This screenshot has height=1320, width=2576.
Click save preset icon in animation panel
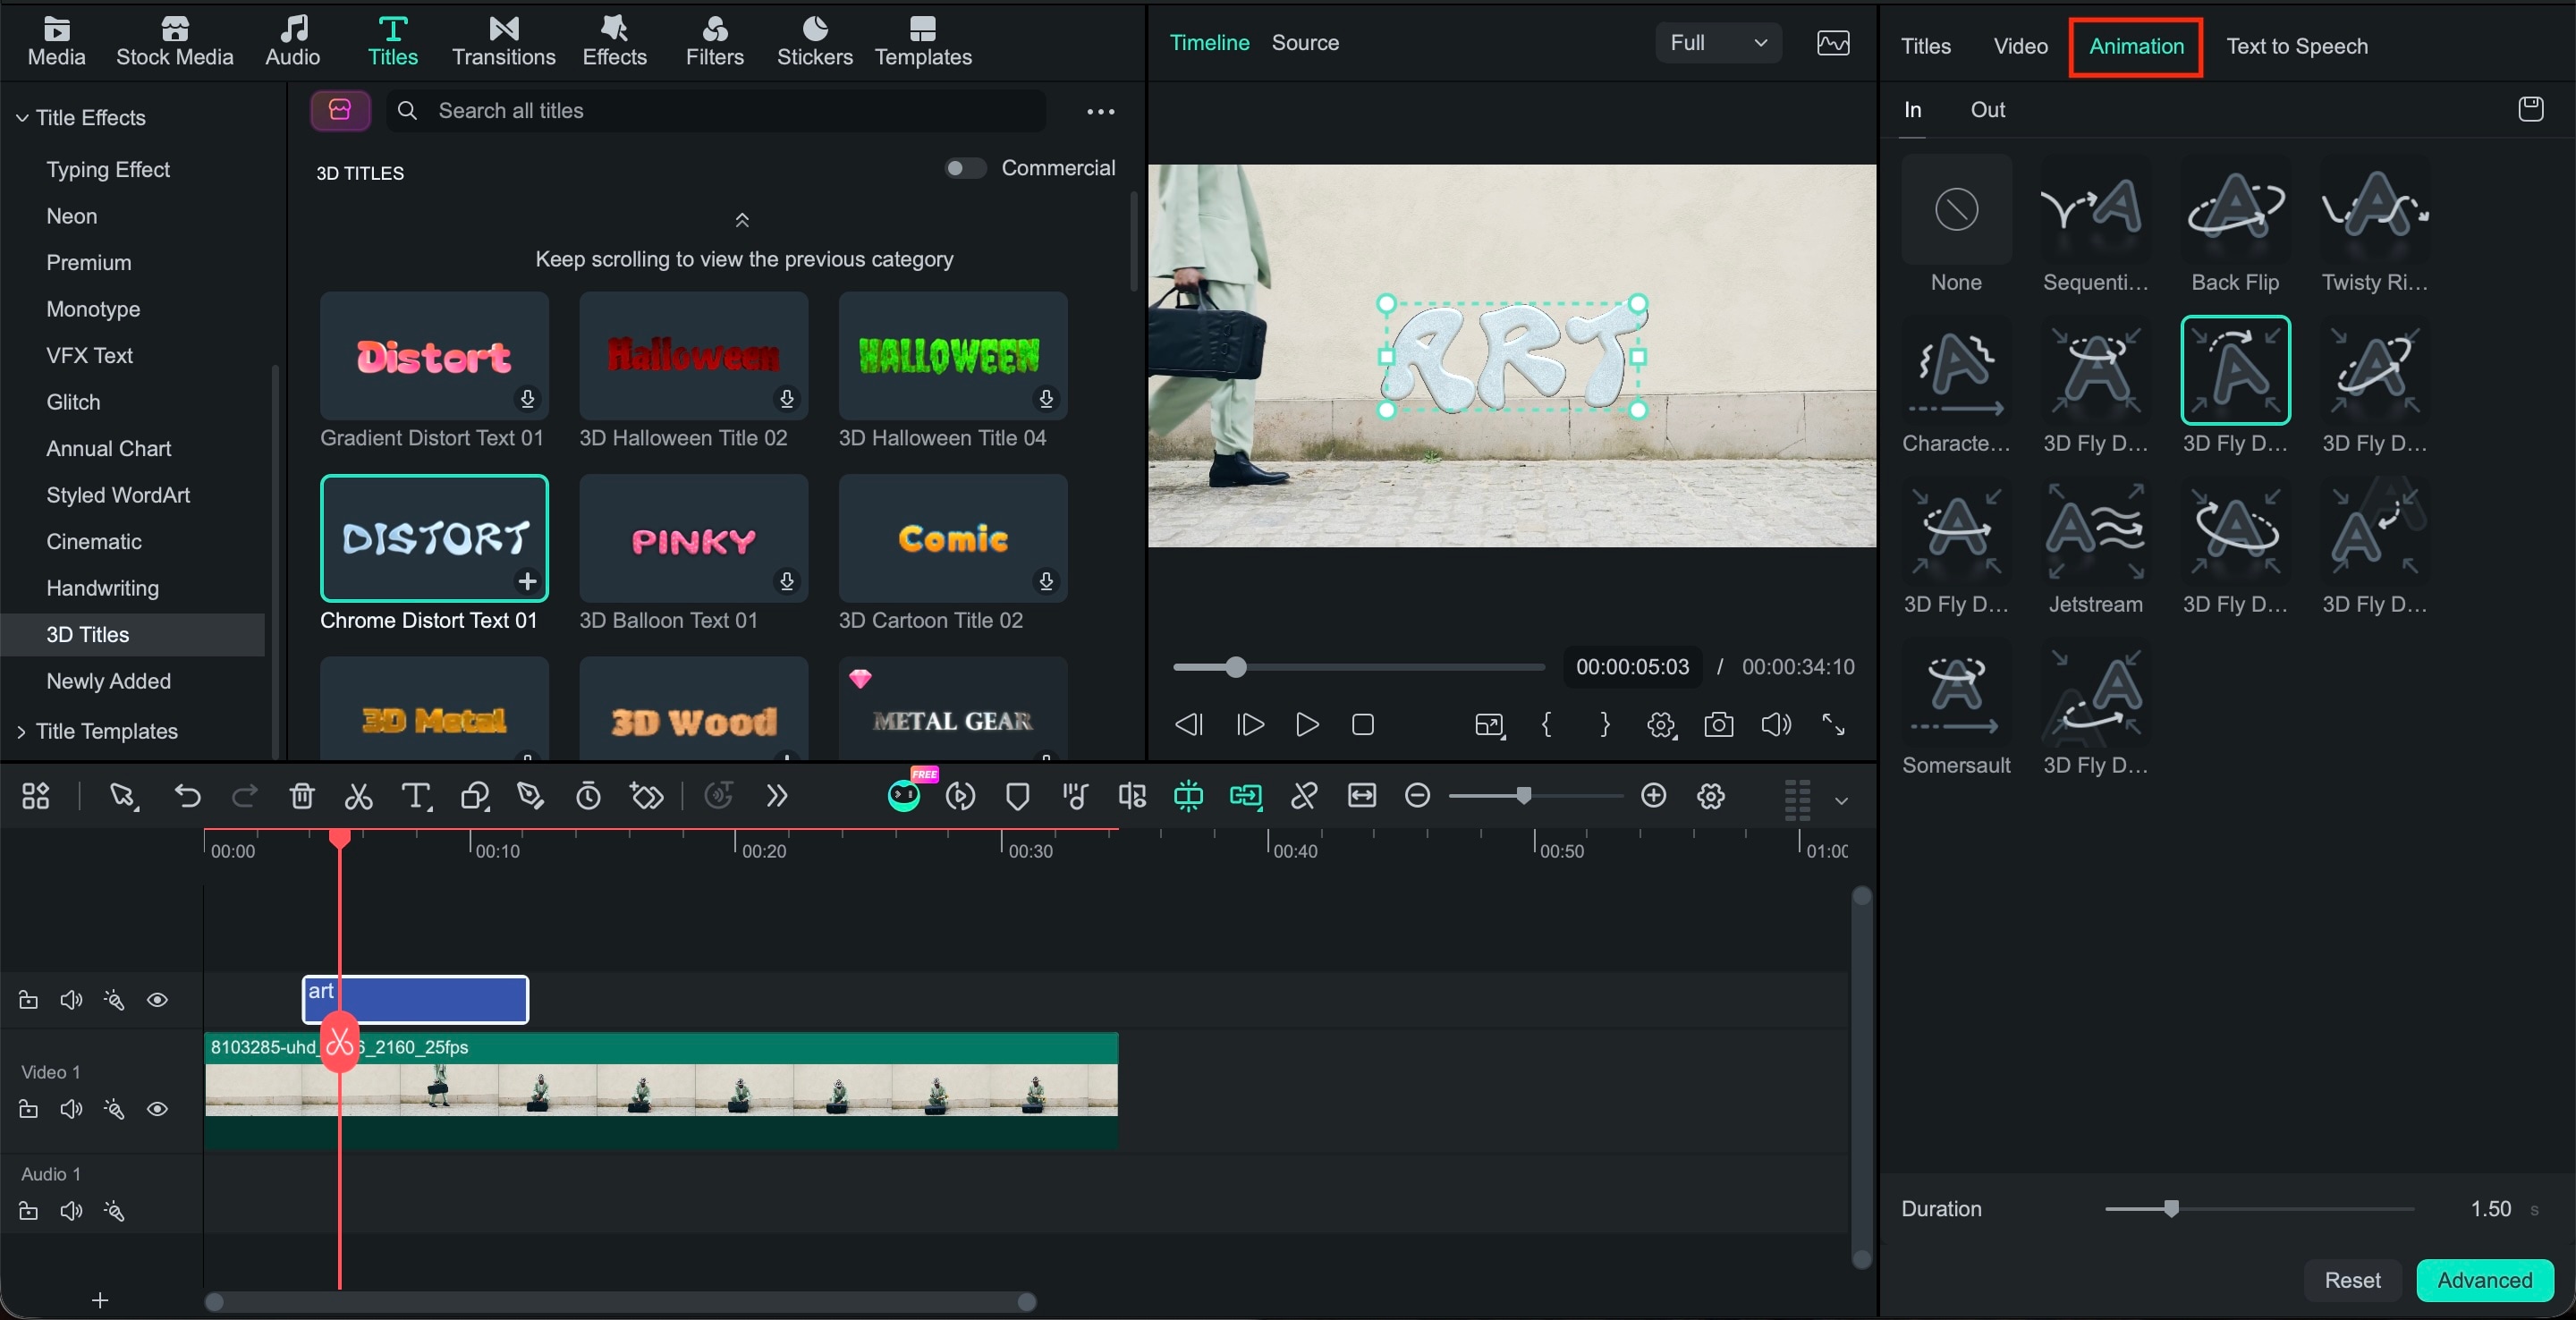tap(2530, 109)
